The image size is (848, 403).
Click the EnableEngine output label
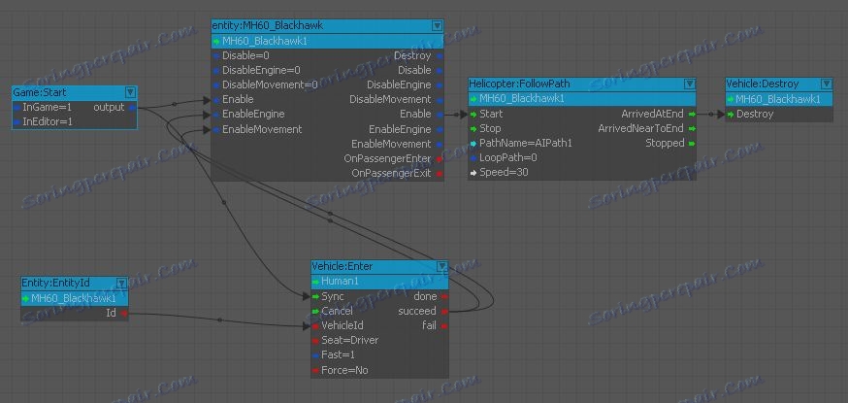point(400,129)
